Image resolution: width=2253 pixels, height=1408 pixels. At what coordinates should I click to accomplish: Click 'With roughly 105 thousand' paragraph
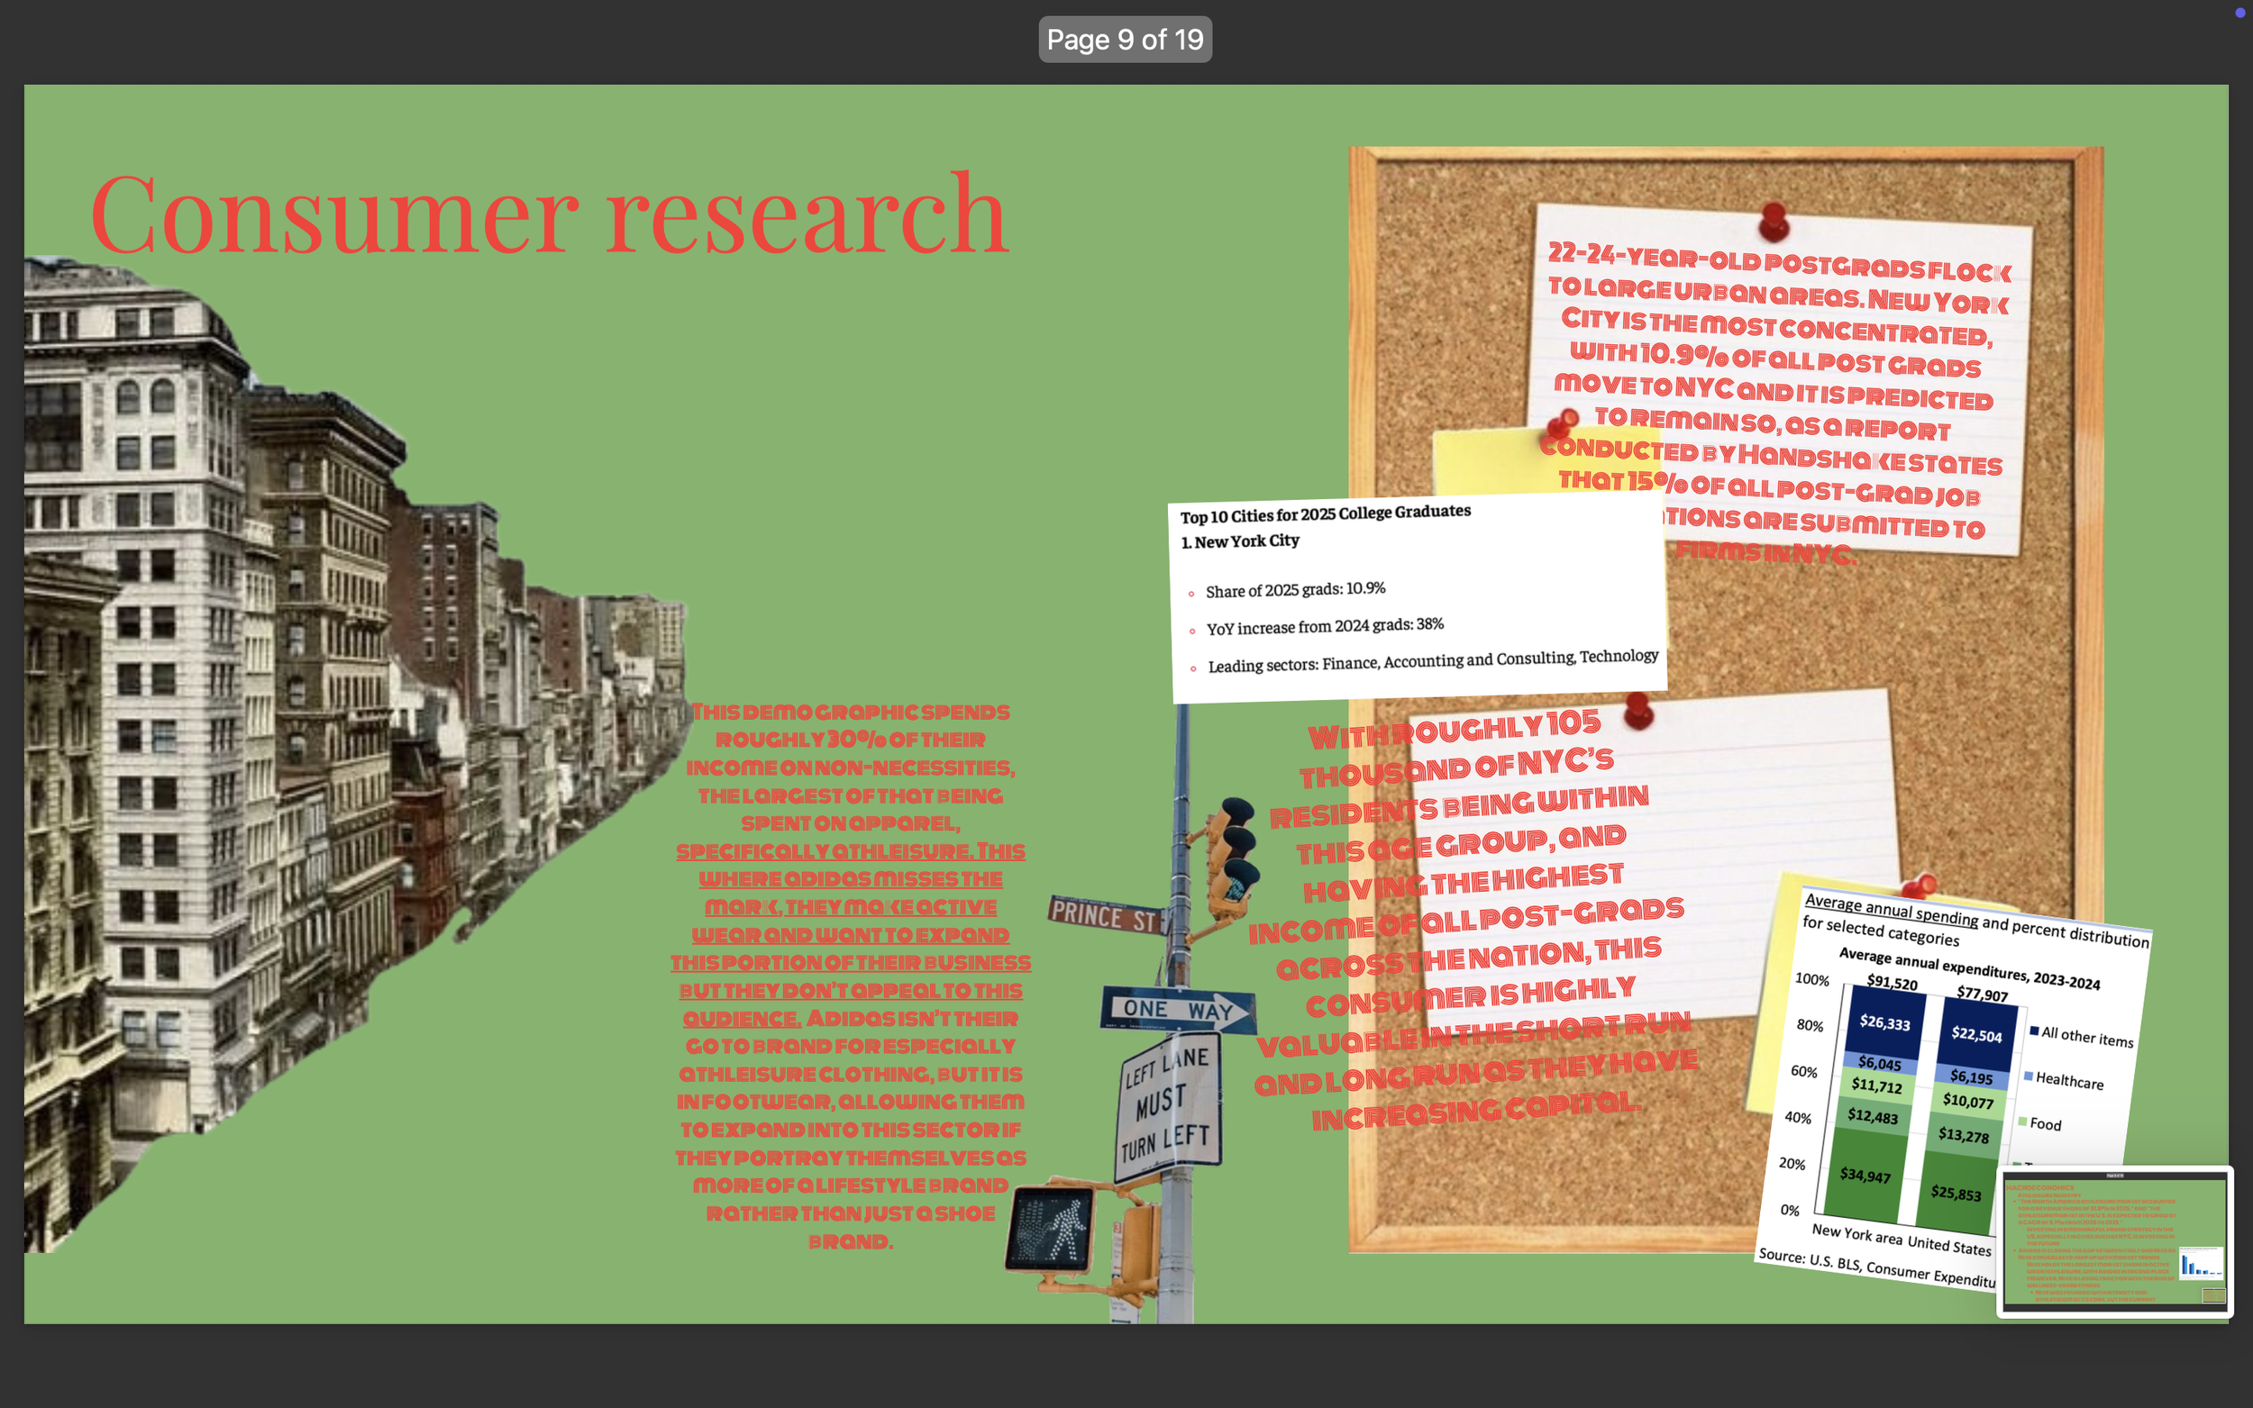click(1474, 922)
